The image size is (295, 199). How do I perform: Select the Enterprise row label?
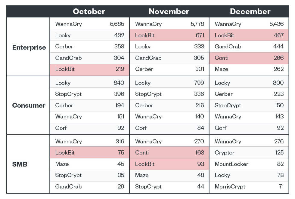[x=29, y=47]
